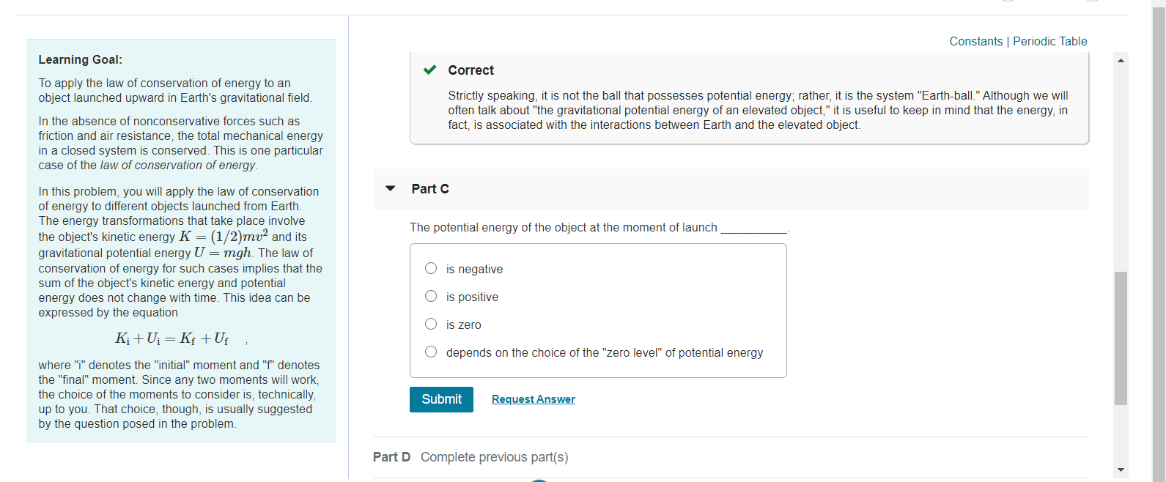1166x482 pixels.
Task: Select the "is negative" answer option
Action: [x=431, y=268]
